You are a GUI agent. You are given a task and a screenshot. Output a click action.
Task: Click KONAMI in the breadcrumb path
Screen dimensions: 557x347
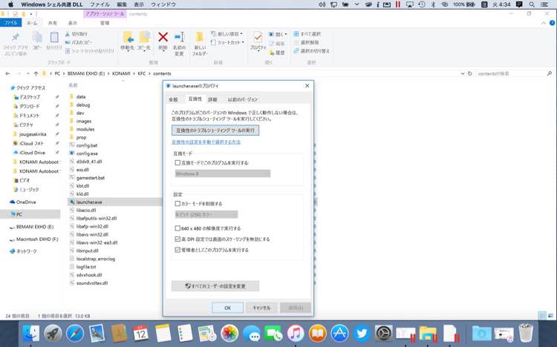point(121,73)
